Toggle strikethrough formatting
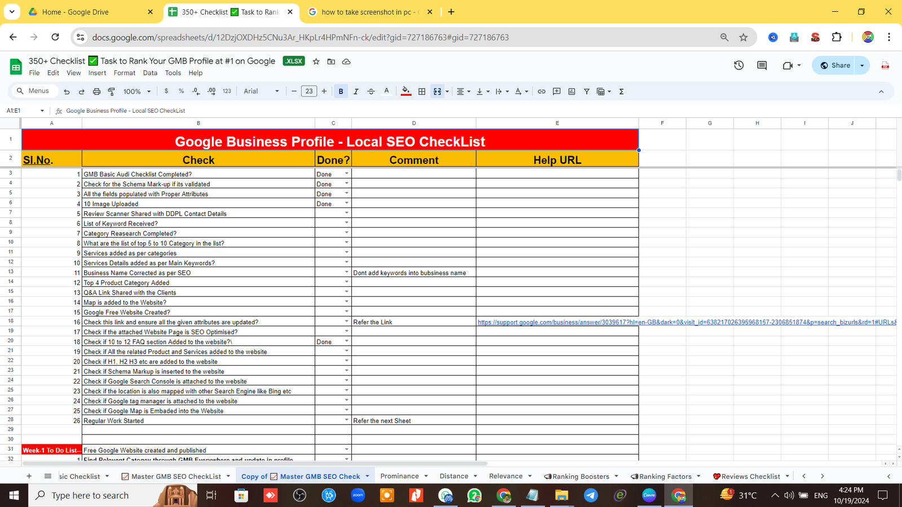The width and height of the screenshot is (902, 507). pos(371,91)
